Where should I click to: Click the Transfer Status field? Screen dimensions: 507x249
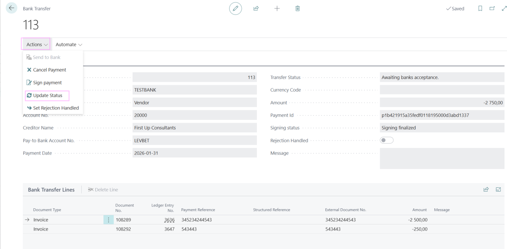coord(442,77)
